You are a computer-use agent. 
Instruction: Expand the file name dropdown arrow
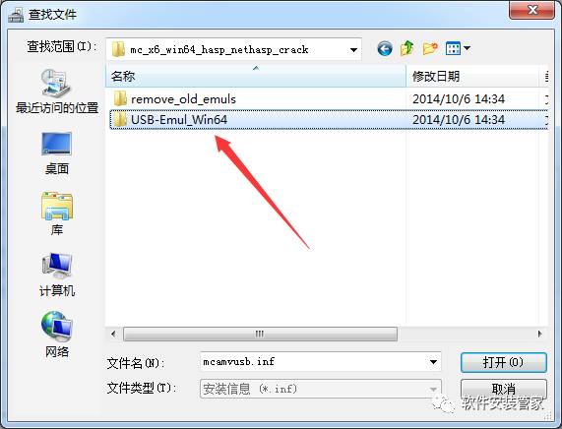click(433, 362)
